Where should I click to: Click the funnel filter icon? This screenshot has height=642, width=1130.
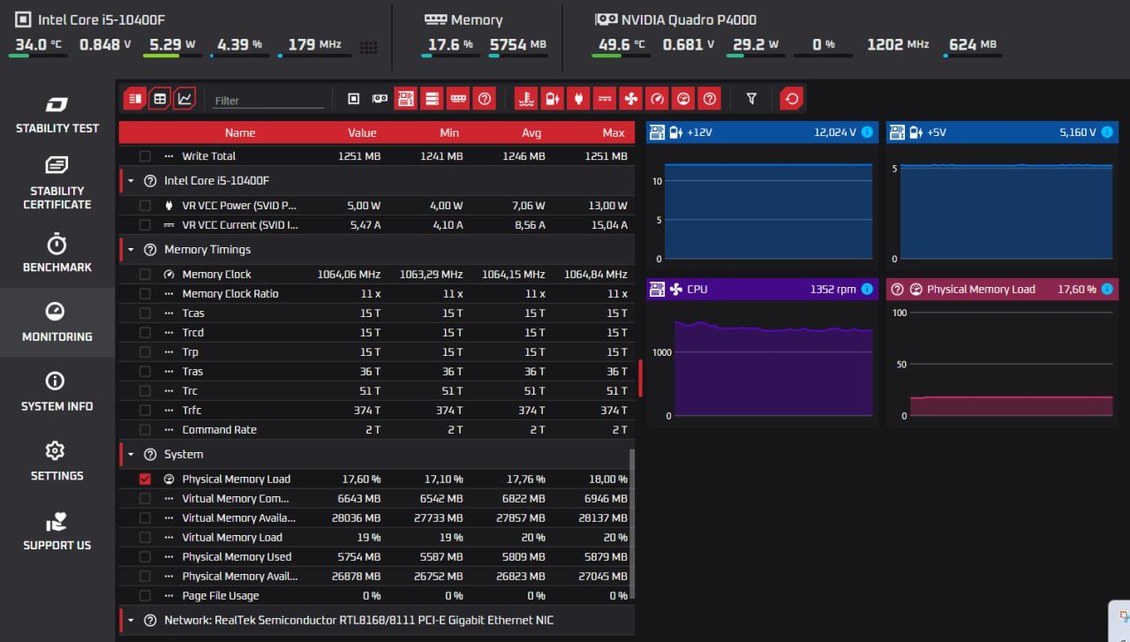(x=751, y=99)
